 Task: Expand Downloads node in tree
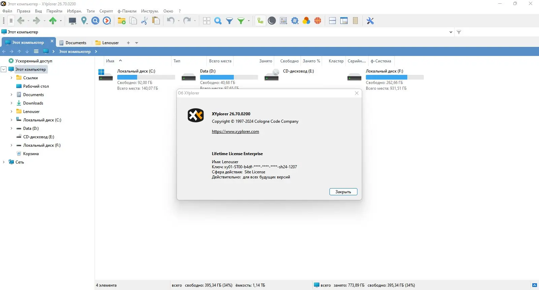pos(11,103)
